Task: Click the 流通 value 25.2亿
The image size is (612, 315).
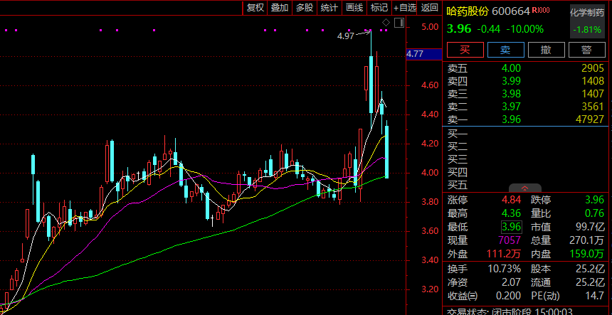Action: click(x=591, y=282)
